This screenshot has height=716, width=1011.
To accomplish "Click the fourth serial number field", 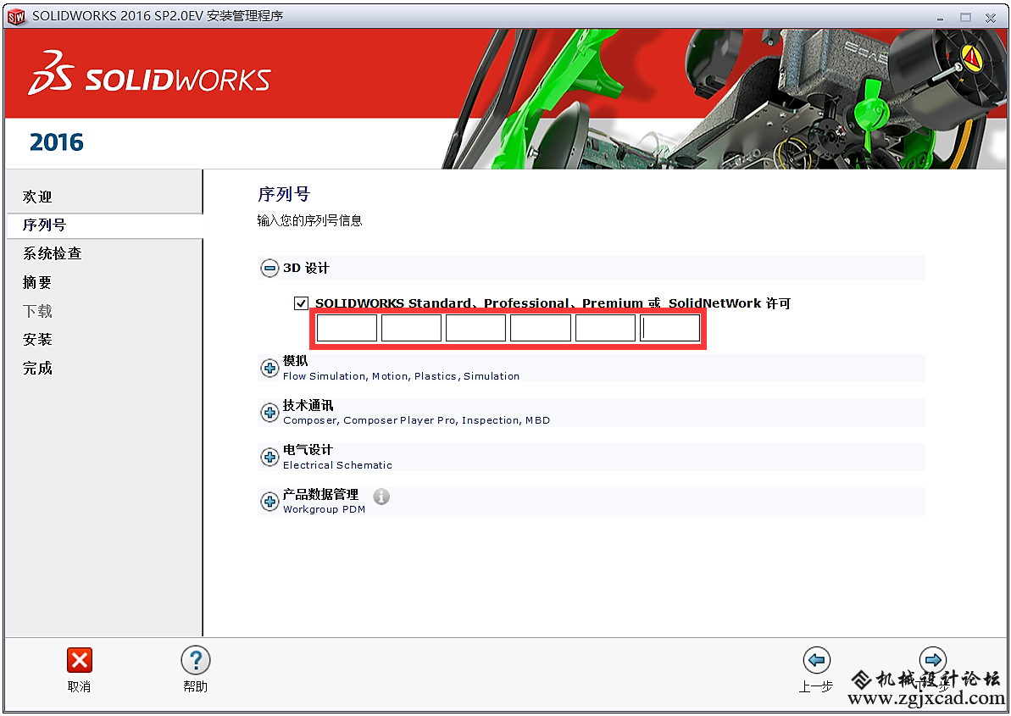I will (541, 328).
